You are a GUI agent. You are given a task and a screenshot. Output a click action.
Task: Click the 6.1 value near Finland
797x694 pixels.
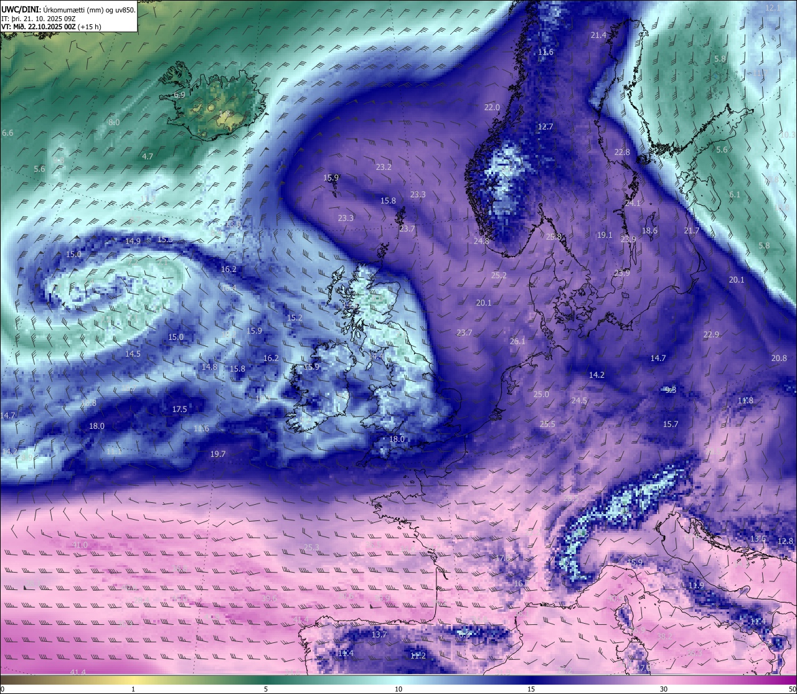click(735, 195)
